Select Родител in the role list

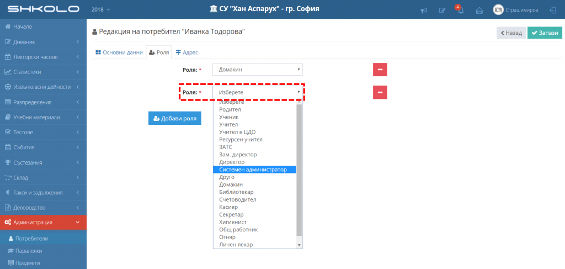click(254, 109)
